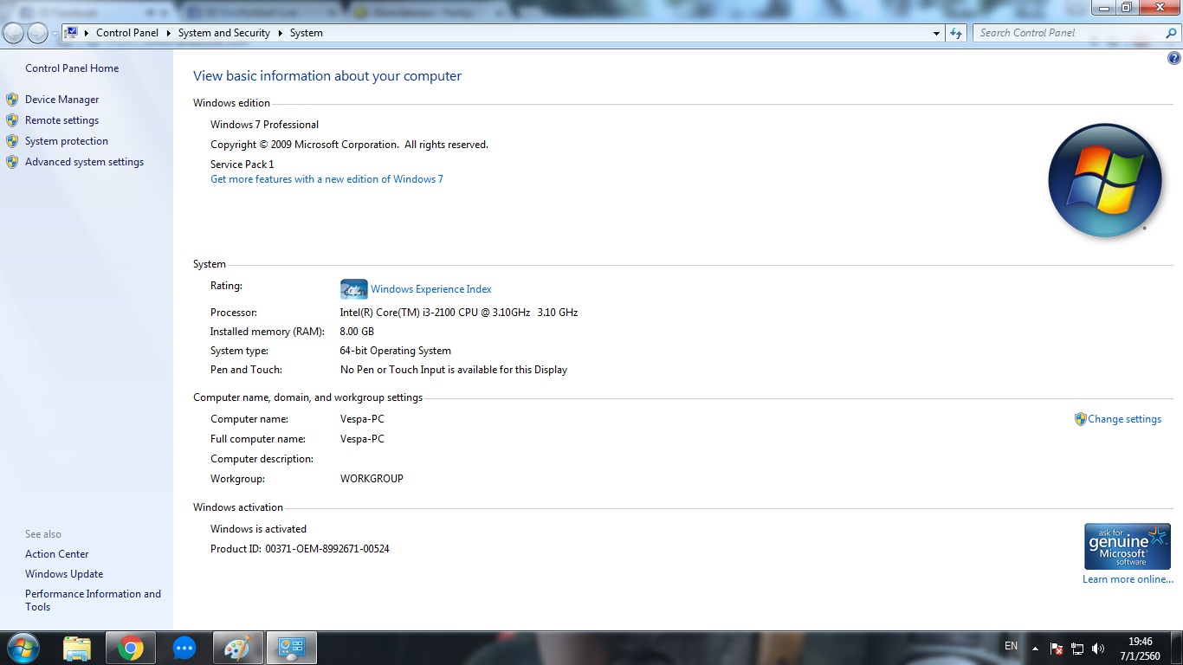Select the Control Panel taskbar button
Screen dimensions: 1183x665
292,648
